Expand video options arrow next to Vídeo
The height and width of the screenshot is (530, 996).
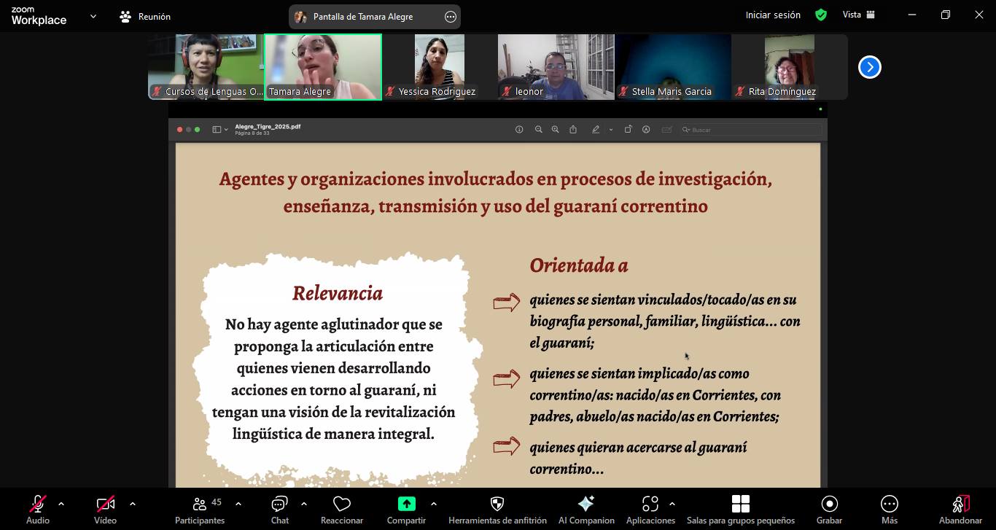tap(132, 504)
